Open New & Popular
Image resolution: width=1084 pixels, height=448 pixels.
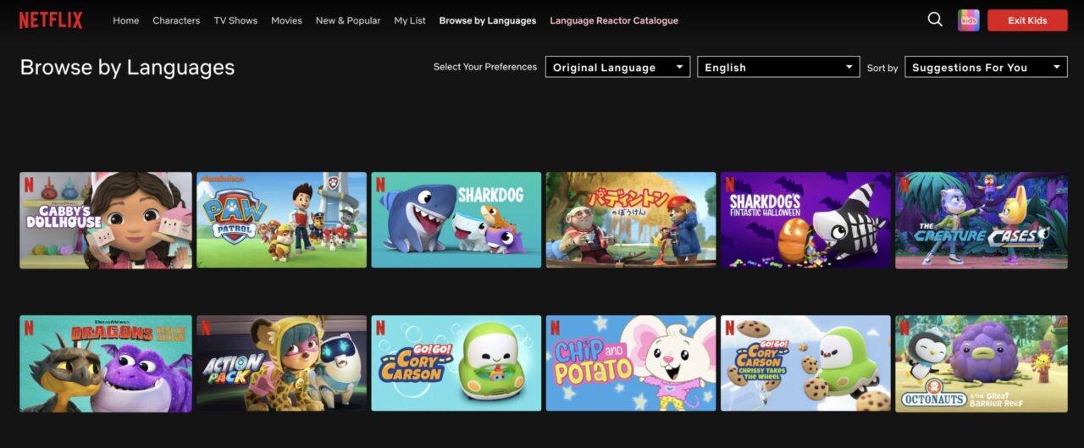click(348, 20)
